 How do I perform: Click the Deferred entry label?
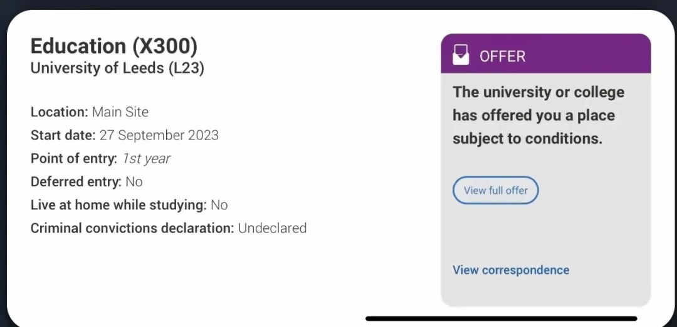[76, 182]
